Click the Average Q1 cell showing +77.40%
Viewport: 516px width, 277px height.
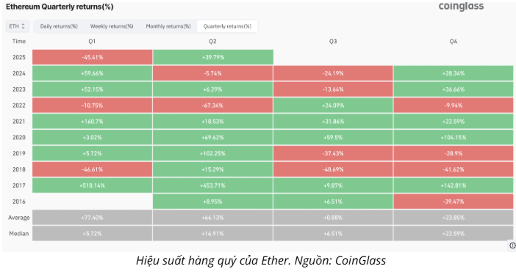click(x=93, y=218)
